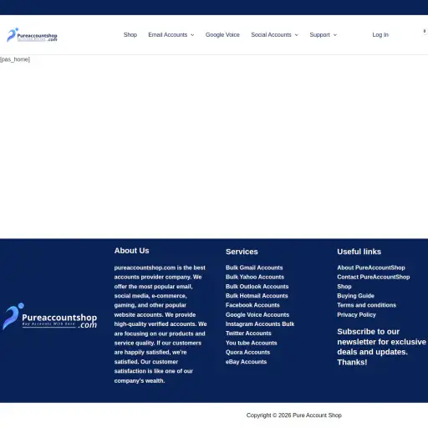Open the footer Shop link
The image size is (428, 428).
(344, 287)
